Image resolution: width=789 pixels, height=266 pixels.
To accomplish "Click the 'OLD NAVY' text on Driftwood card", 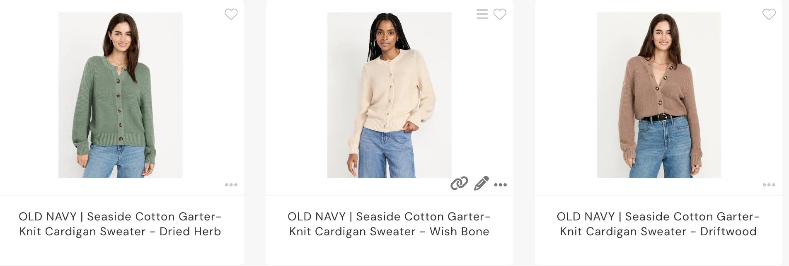I will point(586,217).
